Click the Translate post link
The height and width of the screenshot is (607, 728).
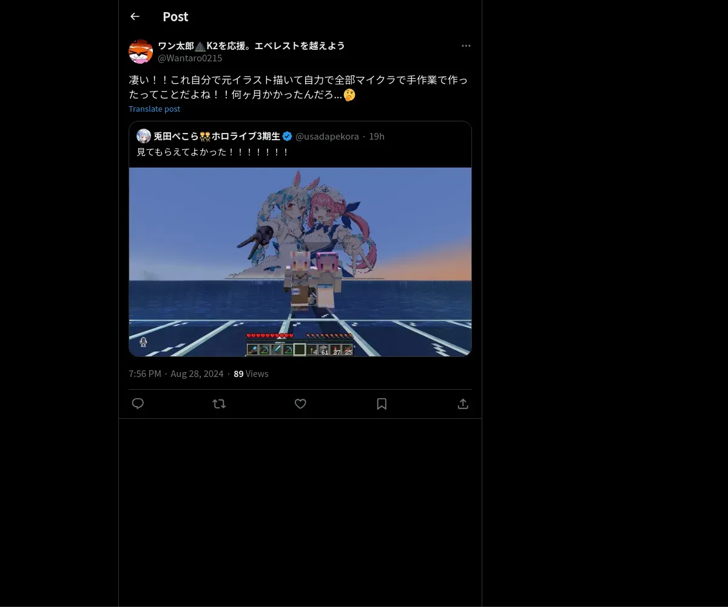point(154,109)
